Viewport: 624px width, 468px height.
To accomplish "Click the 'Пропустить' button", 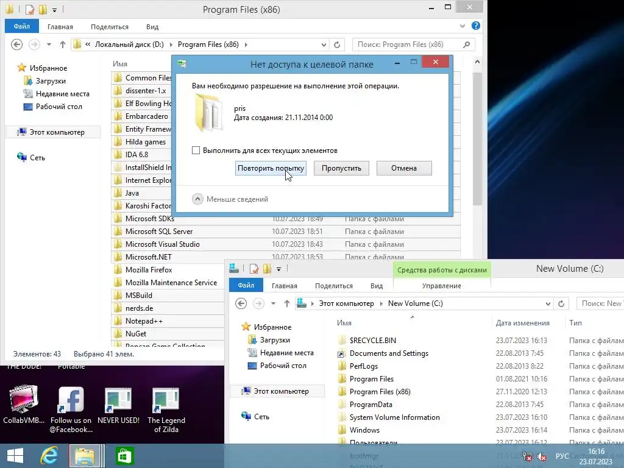I will (x=341, y=168).
